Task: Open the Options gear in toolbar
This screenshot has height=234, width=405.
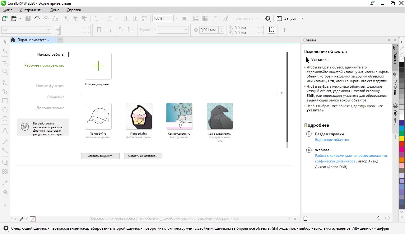Action: click(268, 18)
